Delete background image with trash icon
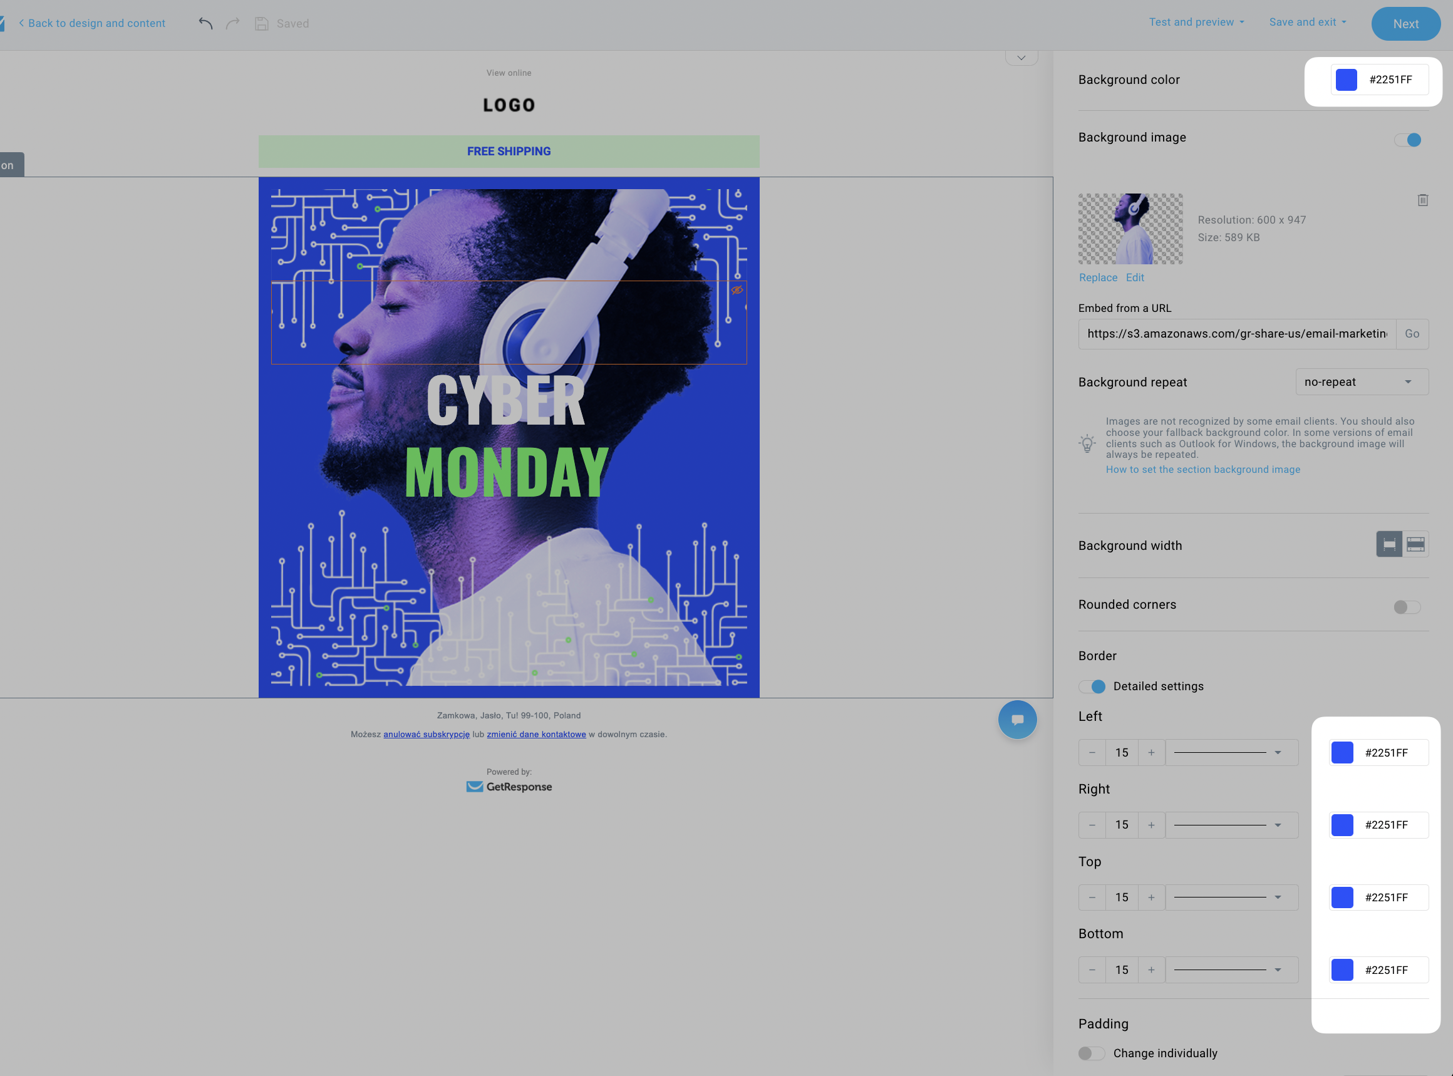This screenshot has height=1076, width=1453. click(x=1422, y=200)
